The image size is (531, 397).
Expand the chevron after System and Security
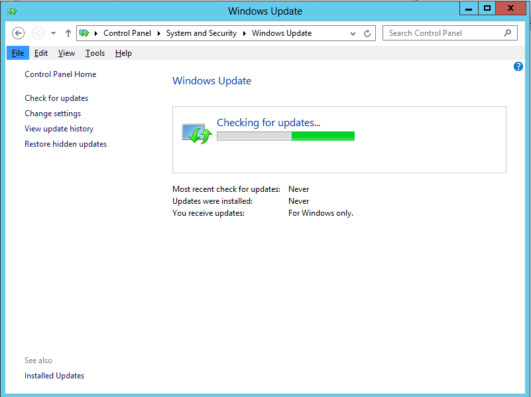point(244,33)
